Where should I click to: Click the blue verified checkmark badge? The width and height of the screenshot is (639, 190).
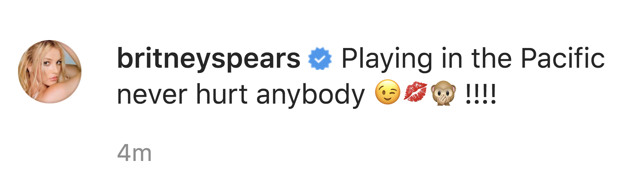point(320,58)
